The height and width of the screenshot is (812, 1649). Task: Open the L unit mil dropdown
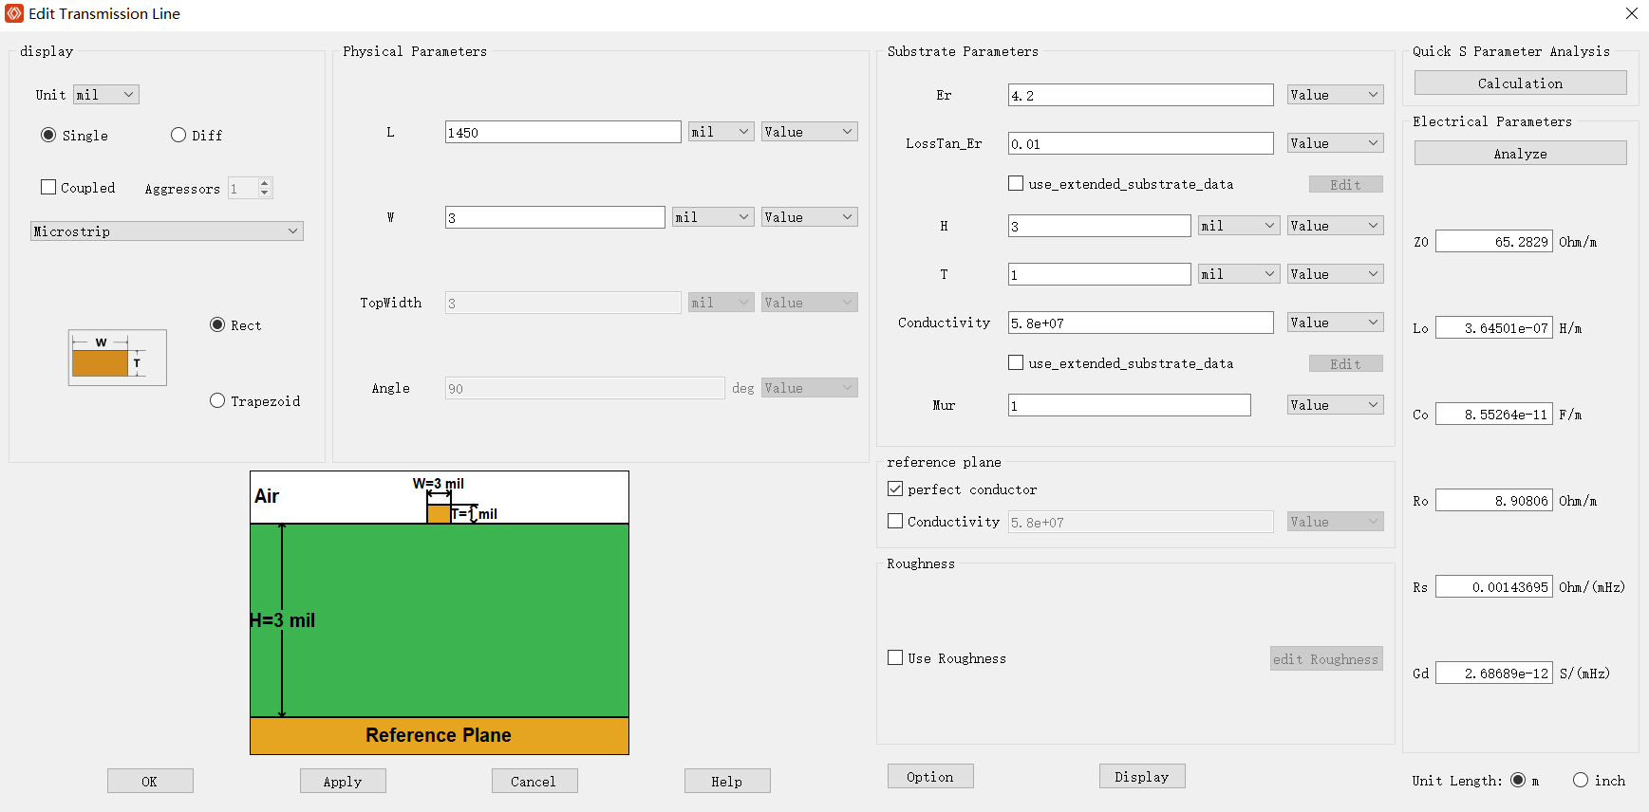[x=721, y=132]
